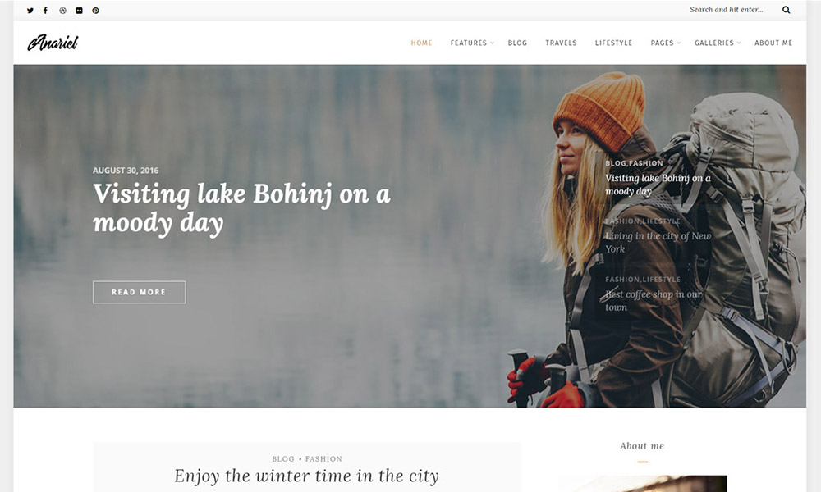Viewport: 821px width, 492px height.
Task: Open the Facebook social icon
Action: click(x=45, y=11)
